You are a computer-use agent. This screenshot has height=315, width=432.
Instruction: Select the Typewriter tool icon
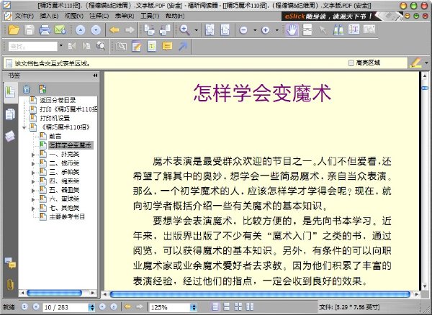point(152,46)
